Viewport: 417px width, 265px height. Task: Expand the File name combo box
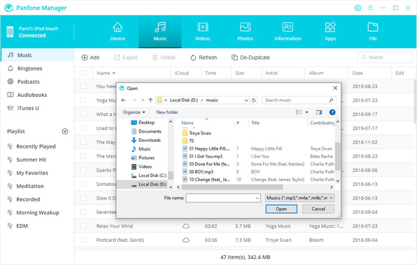pyautogui.click(x=257, y=197)
